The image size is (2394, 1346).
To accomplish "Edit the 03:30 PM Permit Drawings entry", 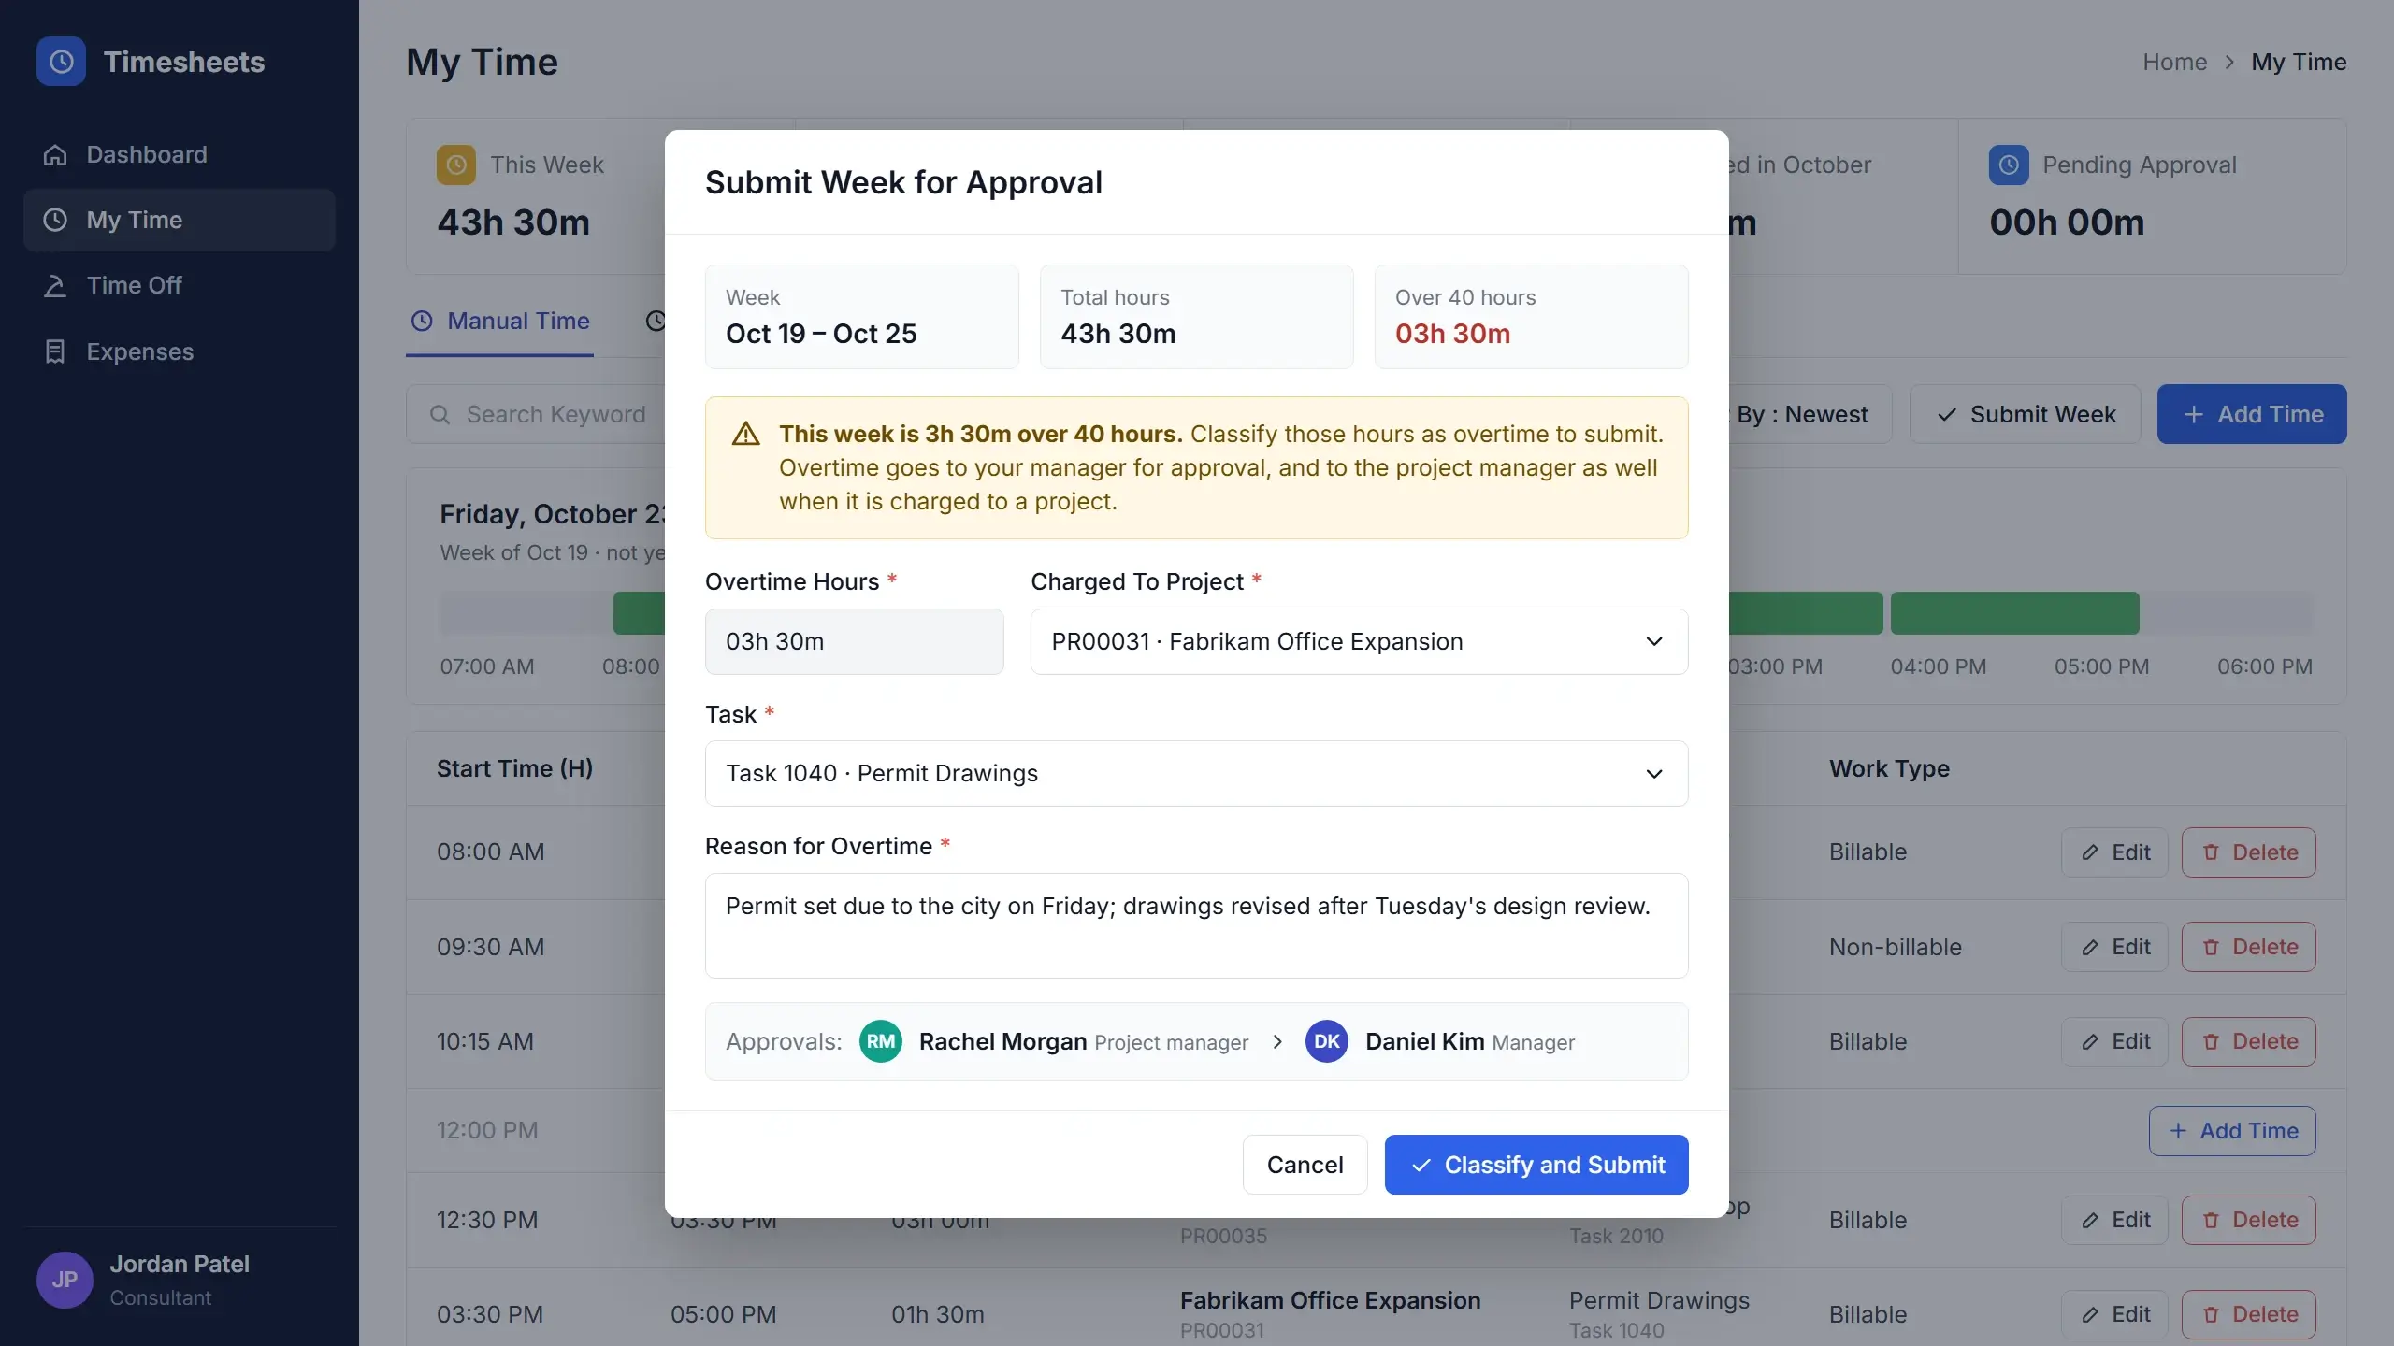I will coord(2114,1314).
